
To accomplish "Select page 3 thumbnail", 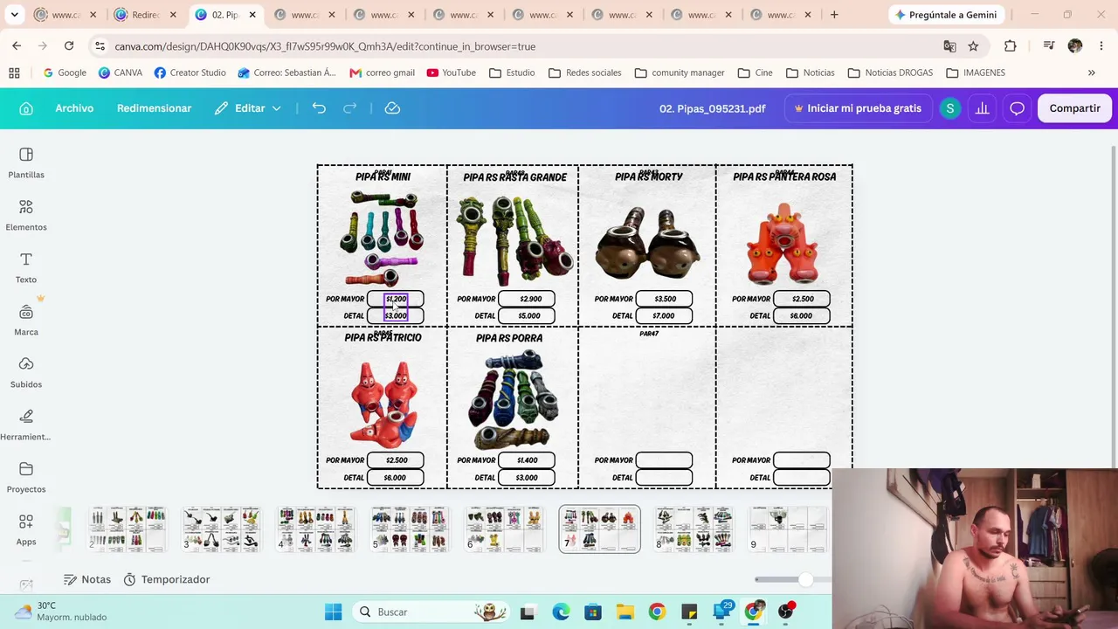I will coord(222,529).
